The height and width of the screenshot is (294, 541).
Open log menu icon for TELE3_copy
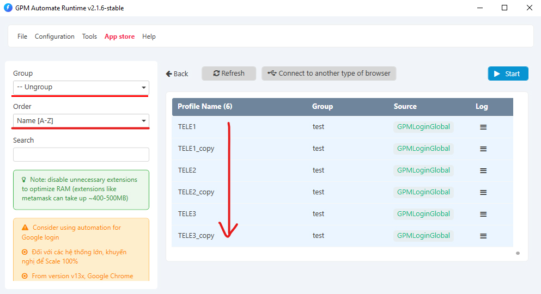[x=483, y=236]
